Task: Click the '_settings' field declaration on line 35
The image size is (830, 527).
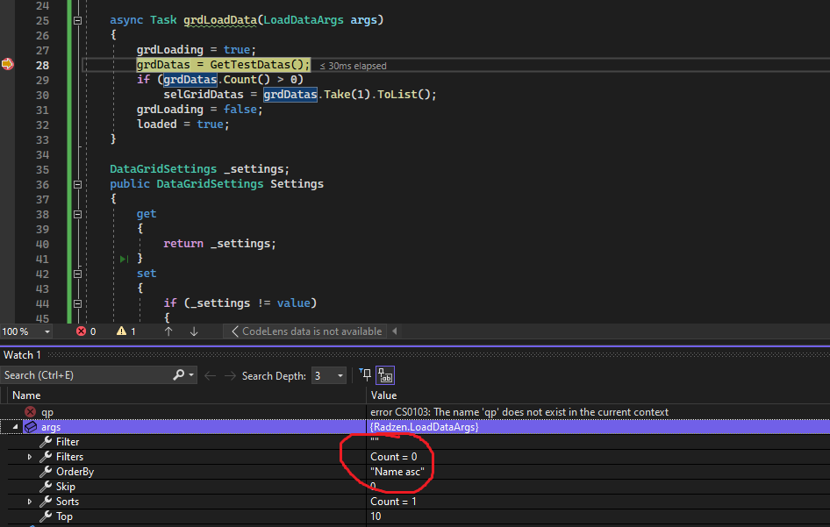Action: point(254,169)
